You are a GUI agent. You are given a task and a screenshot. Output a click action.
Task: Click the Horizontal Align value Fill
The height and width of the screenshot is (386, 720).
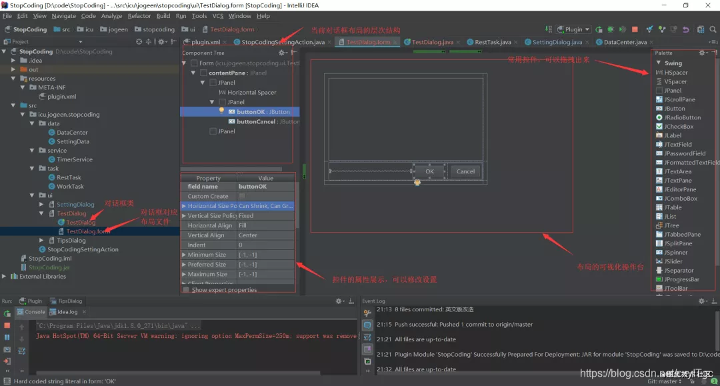point(265,226)
